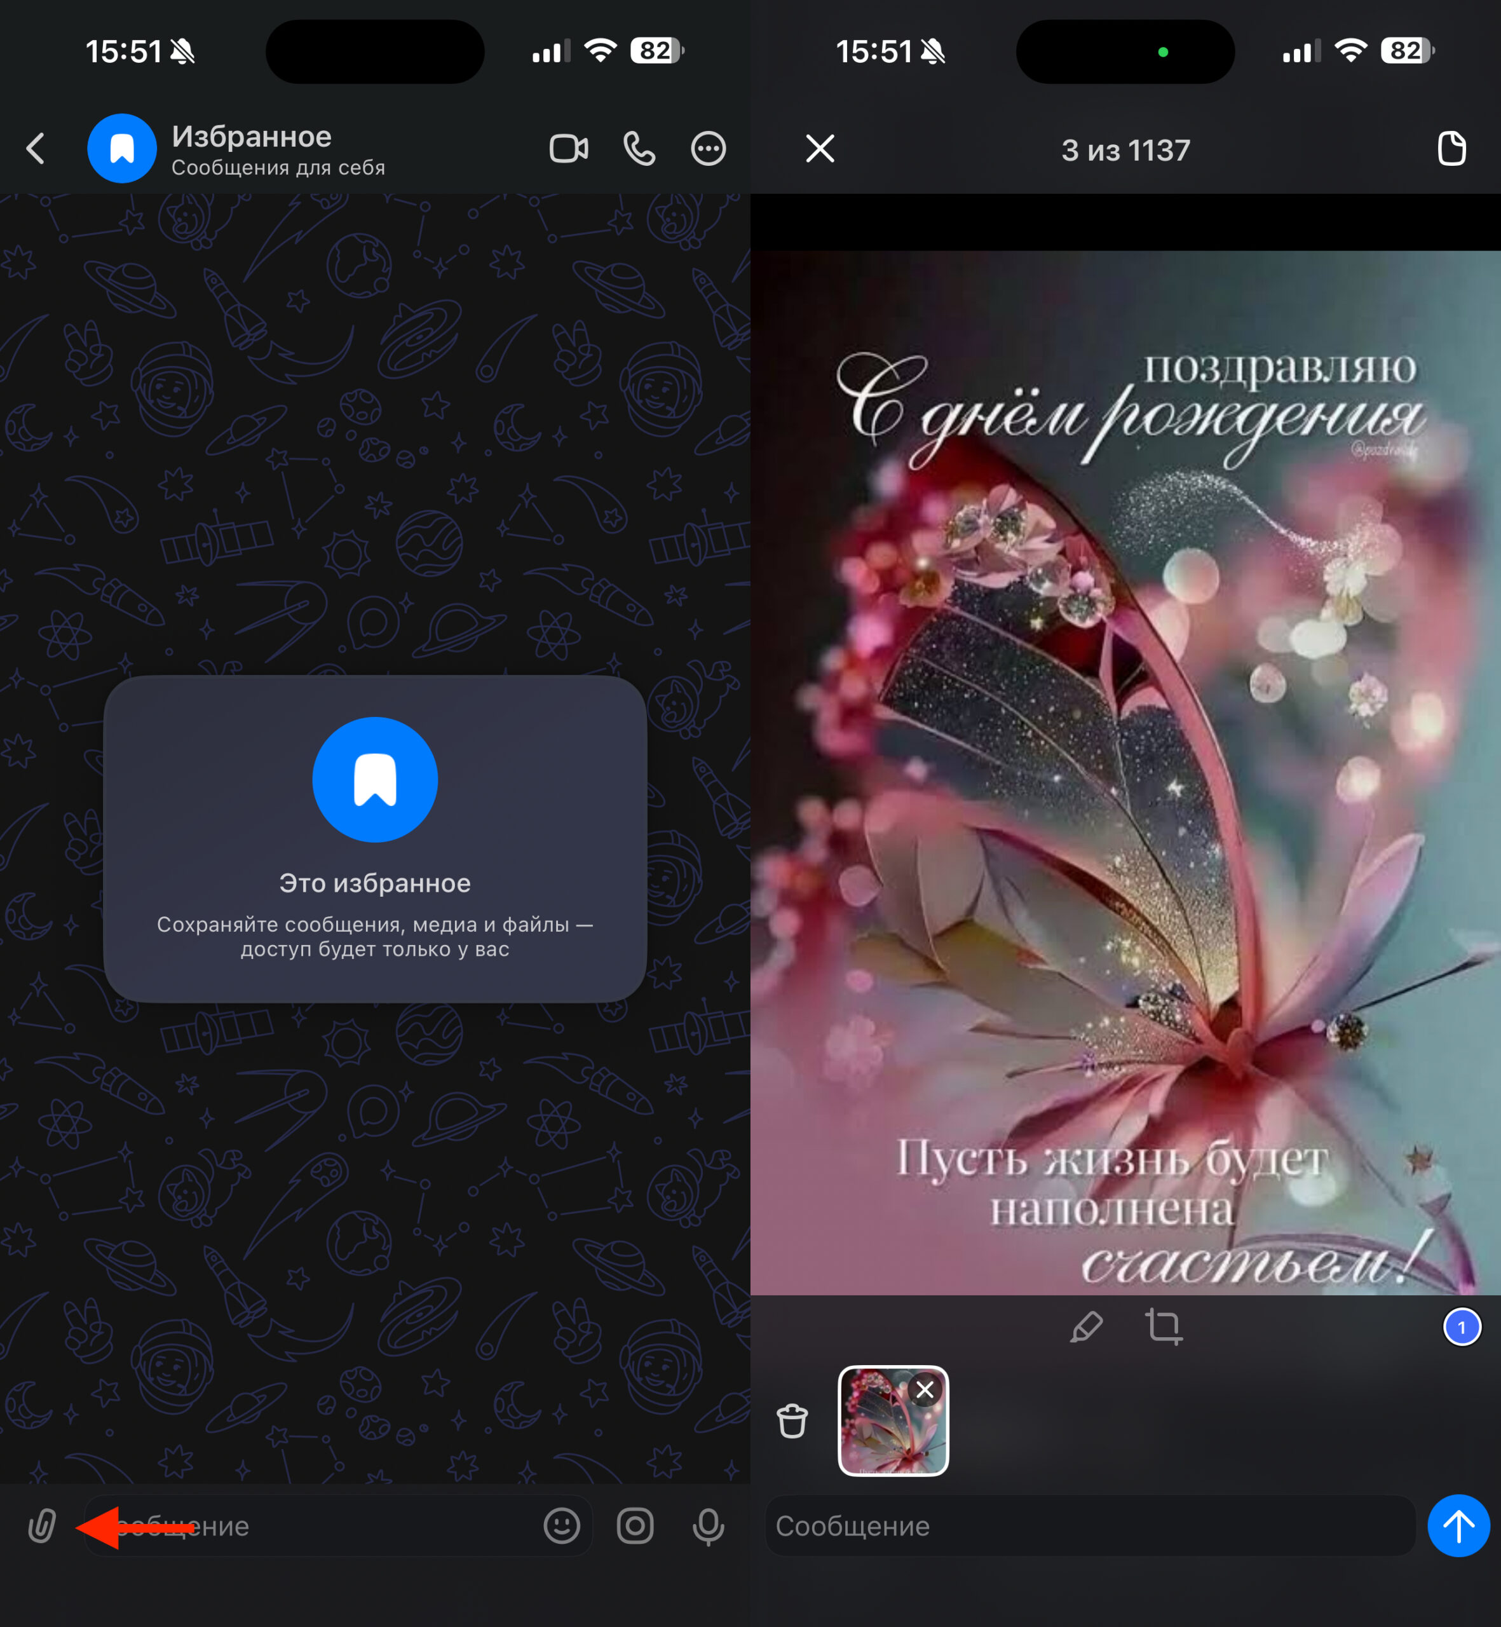Open the three-dots more options menu

pyautogui.click(x=709, y=149)
